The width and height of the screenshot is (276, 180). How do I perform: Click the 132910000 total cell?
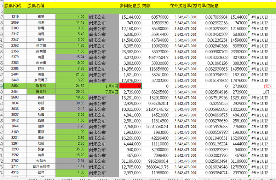point(155,98)
